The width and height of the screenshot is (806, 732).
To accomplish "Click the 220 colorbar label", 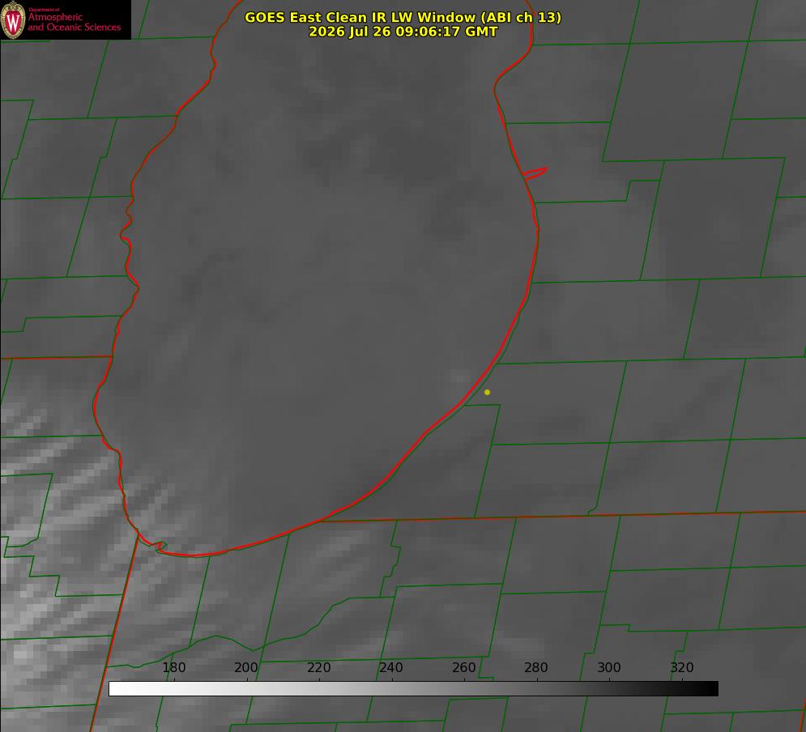I will click(318, 667).
